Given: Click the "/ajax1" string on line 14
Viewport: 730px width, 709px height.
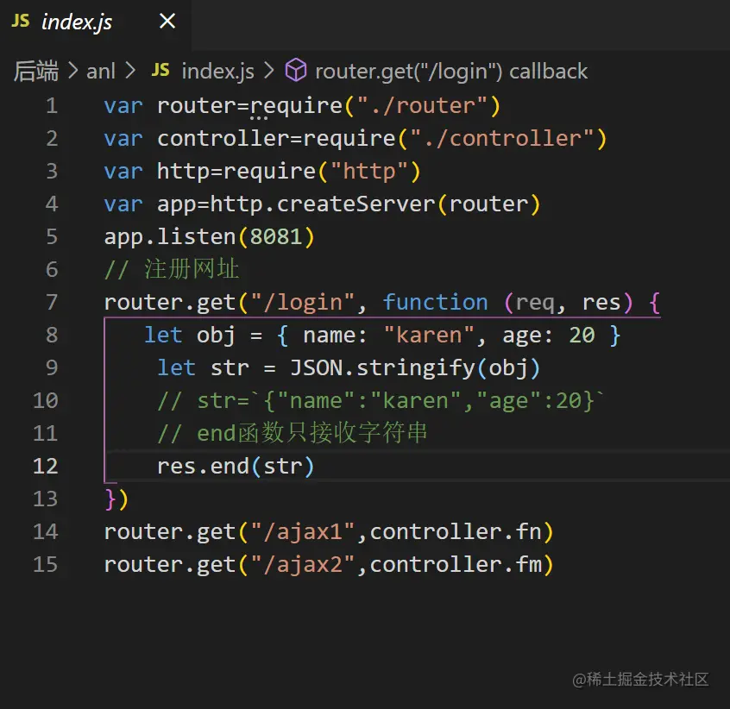Looking at the screenshot, I should pos(303,531).
